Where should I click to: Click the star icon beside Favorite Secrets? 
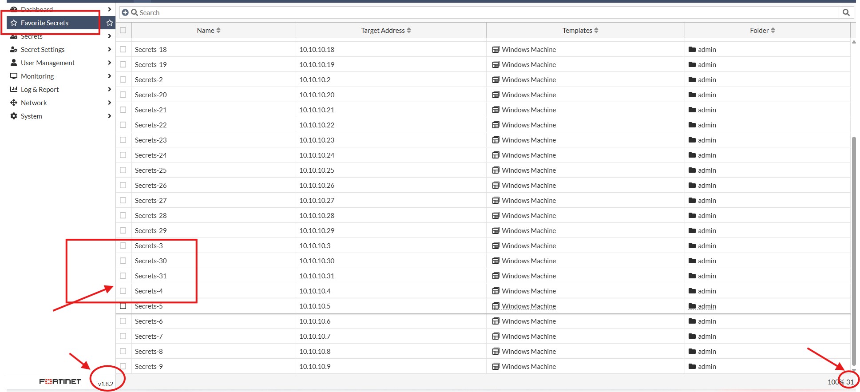click(110, 23)
